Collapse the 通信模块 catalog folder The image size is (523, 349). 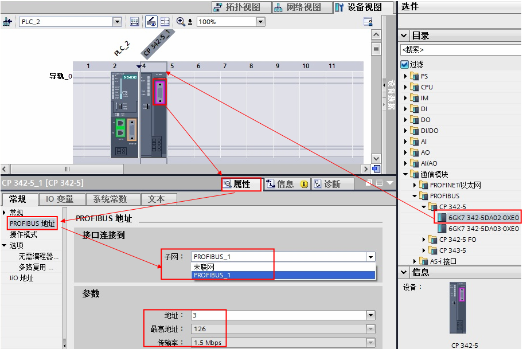click(405, 174)
